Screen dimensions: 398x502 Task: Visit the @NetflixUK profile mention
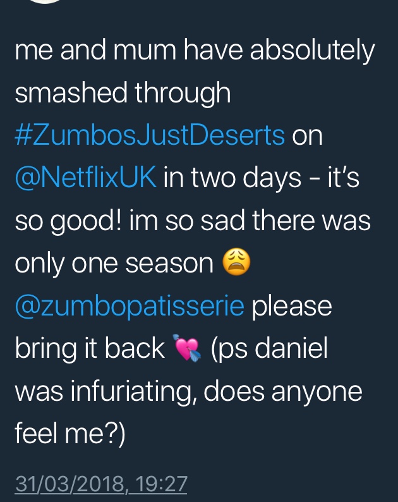(x=85, y=178)
